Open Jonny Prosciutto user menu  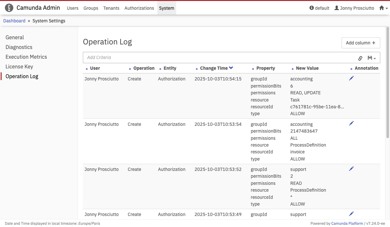point(354,8)
